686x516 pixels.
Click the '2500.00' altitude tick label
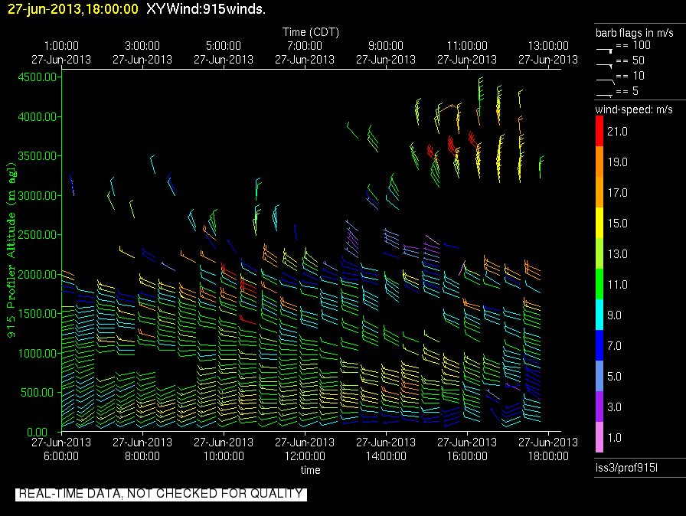(38, 235)
